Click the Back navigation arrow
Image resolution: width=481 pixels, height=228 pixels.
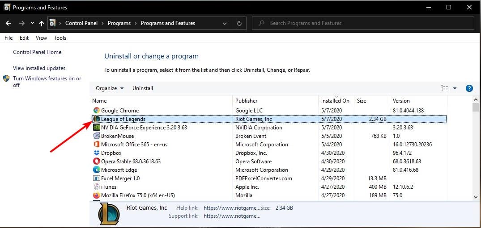[9, 23]
